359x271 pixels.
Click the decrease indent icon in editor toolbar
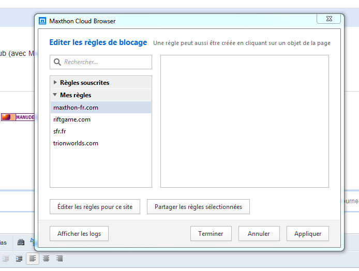pyautogui.click(x=6, y=259)
